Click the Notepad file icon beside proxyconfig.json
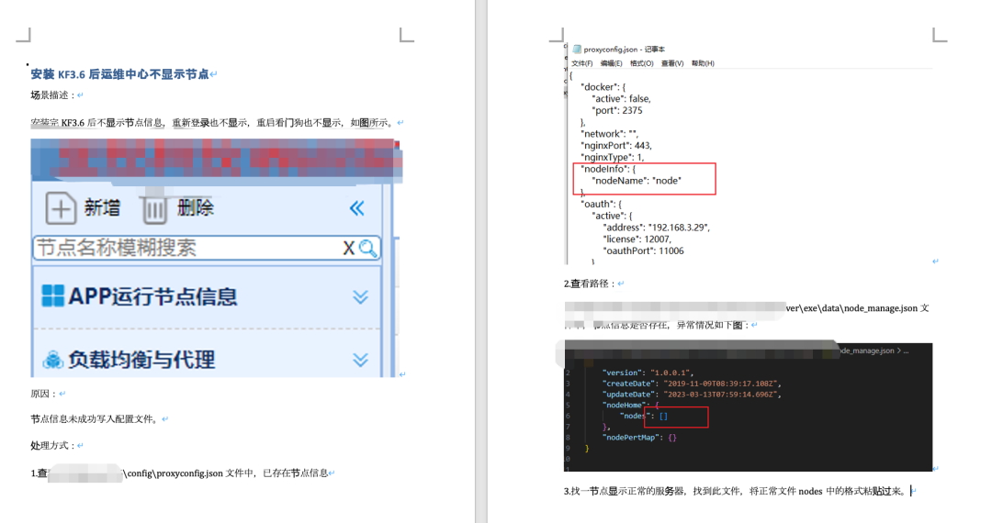Viewport: 992px width, 523px height. [577, 50]
